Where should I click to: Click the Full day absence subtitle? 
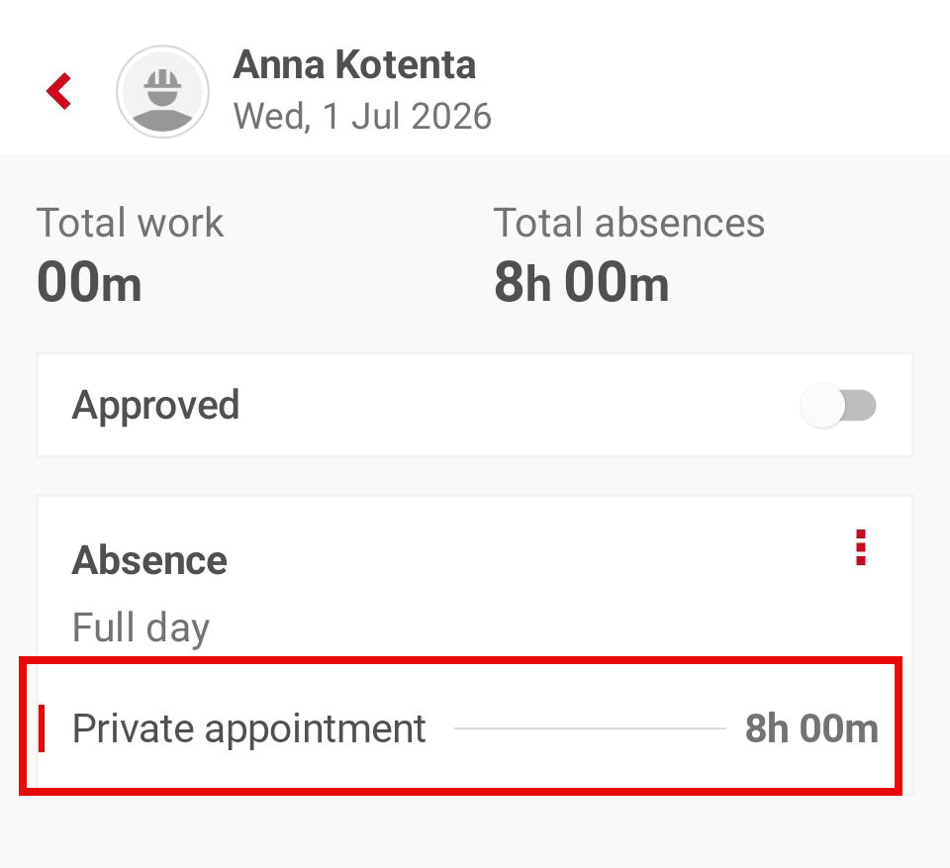coord(141,627)
